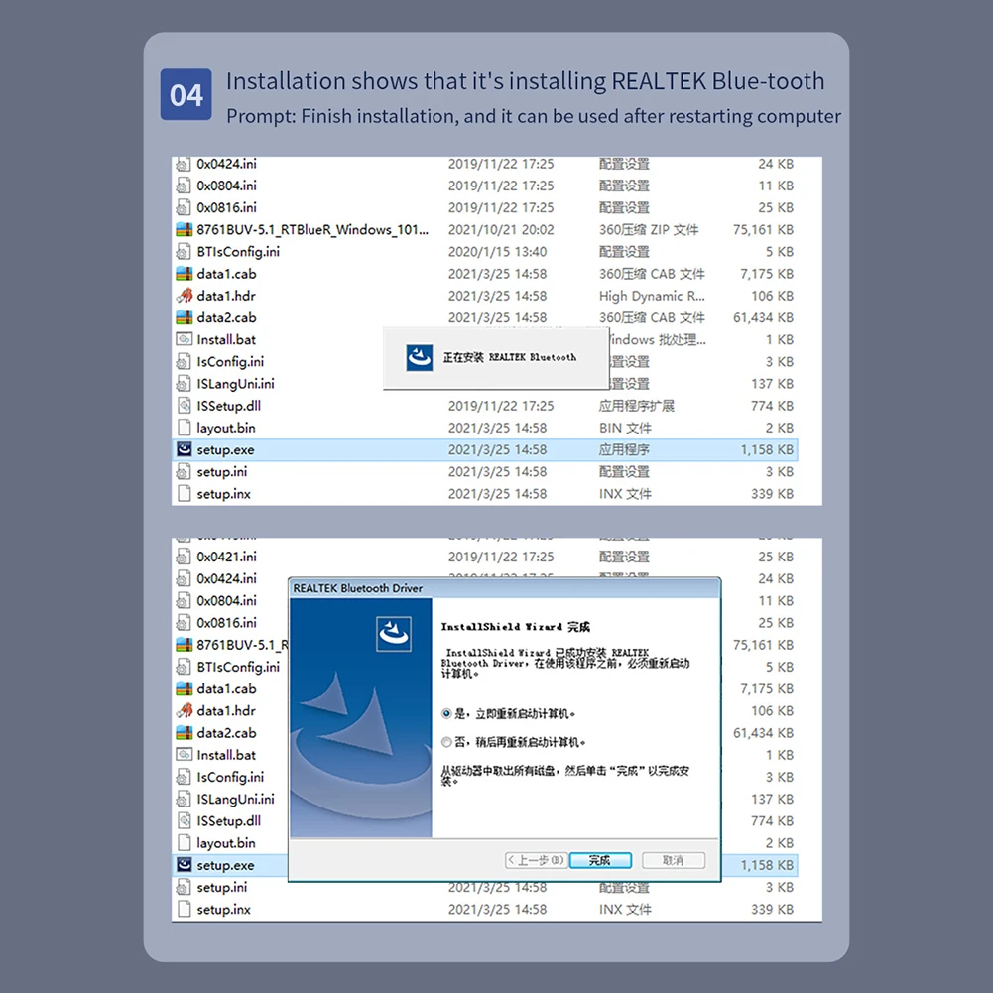Viewport: 993px width, 993px height.
Task: Click the 0x0421.ini file icon
Action: point(184,557)
